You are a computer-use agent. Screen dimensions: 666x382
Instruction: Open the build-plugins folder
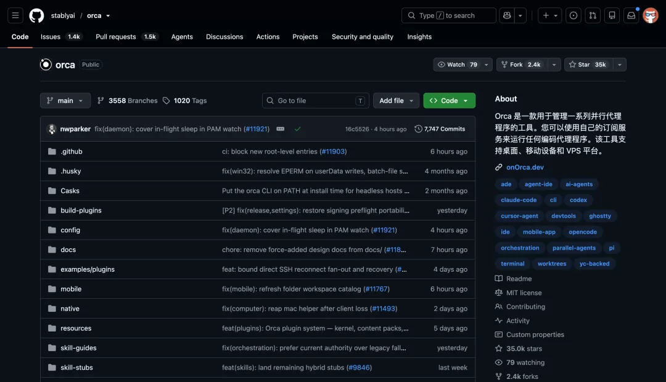[81, 211]
